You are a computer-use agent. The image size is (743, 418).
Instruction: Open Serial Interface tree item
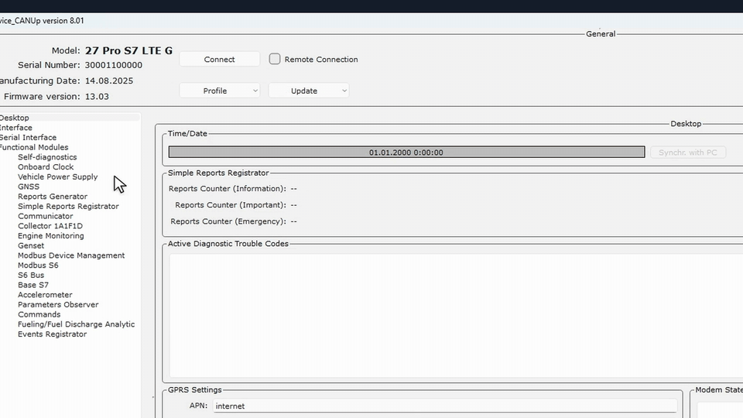tap(28, 138)
